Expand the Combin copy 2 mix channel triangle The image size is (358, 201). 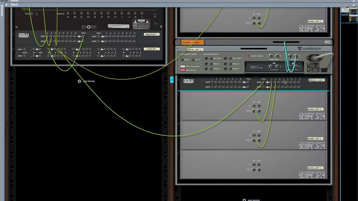click(178, 42)
